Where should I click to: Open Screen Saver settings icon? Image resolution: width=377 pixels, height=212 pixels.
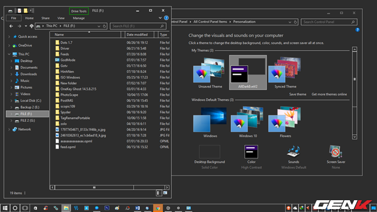pyautogui.click(x=336, y=152)
